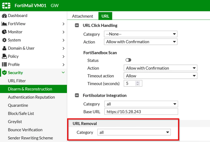Click the Timeout seconds number field
The width and height of the screenshot is (210, 142).
pyautogui.click(x=133, y=83)
